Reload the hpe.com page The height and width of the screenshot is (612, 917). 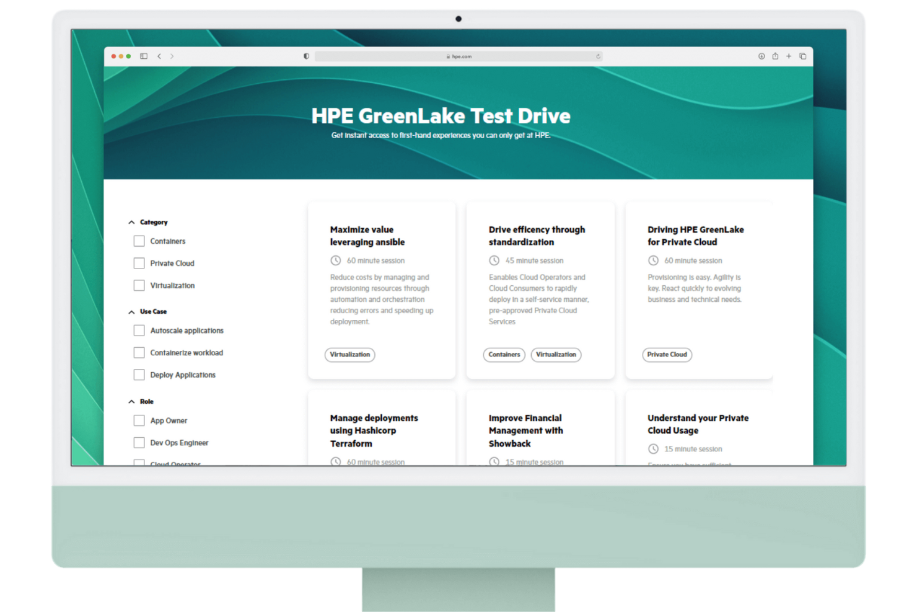[598, 56]
